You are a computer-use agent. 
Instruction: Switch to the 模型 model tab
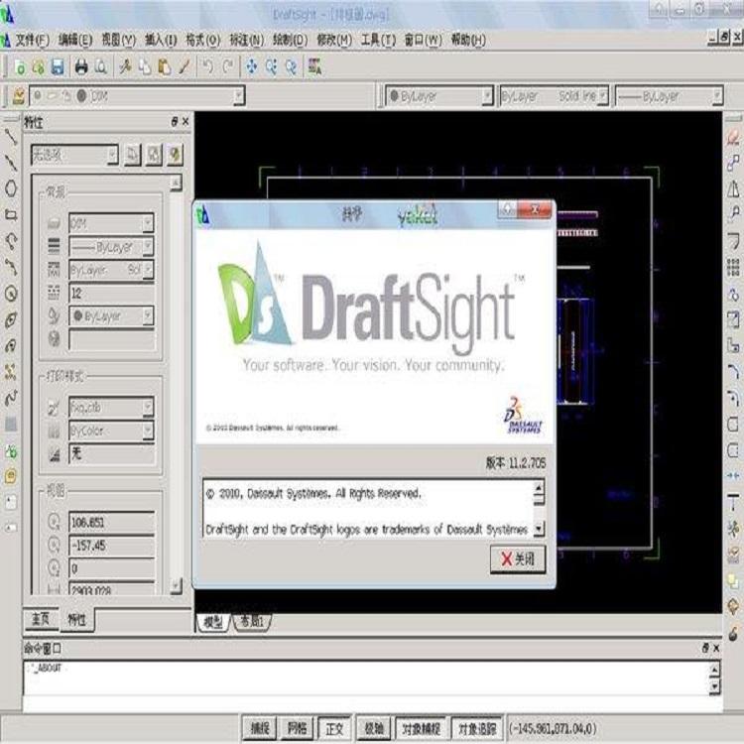point(212,622)
